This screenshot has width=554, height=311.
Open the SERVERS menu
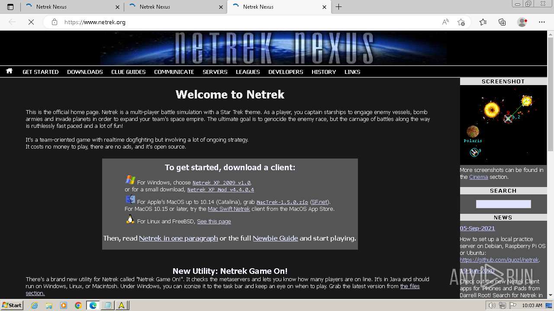[x=215, y=72]
